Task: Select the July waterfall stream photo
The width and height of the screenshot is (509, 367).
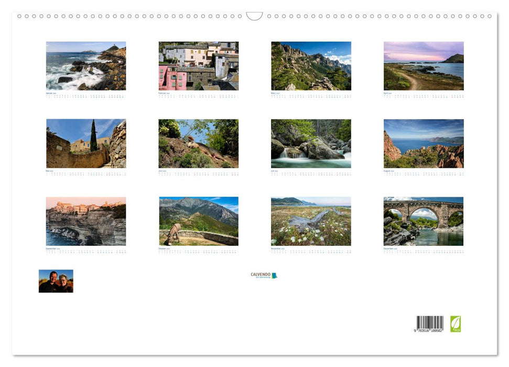Action: (311, 143)
